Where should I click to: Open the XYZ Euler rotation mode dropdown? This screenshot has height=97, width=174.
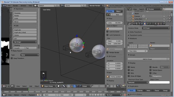(x=156, y=28)
